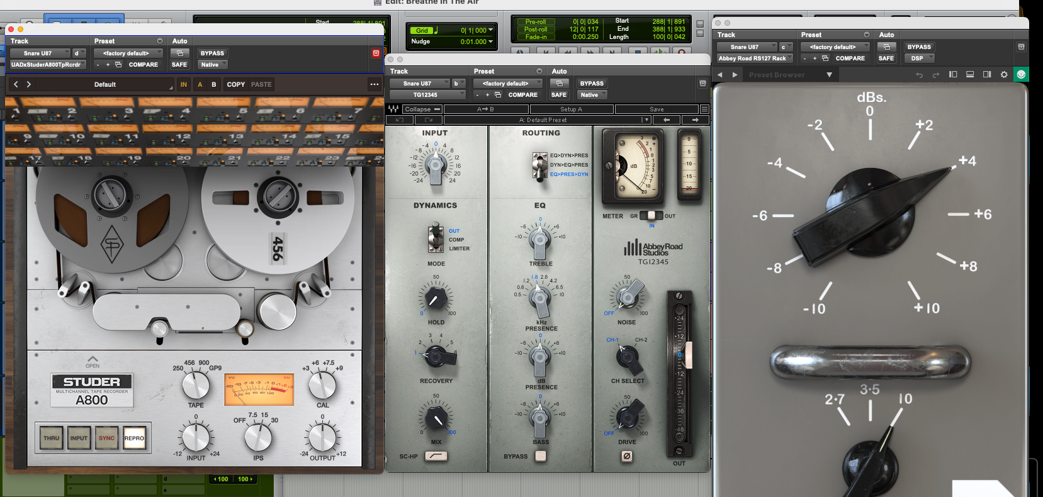Click BYPASS in RS127 window

(x=919, y=47)
